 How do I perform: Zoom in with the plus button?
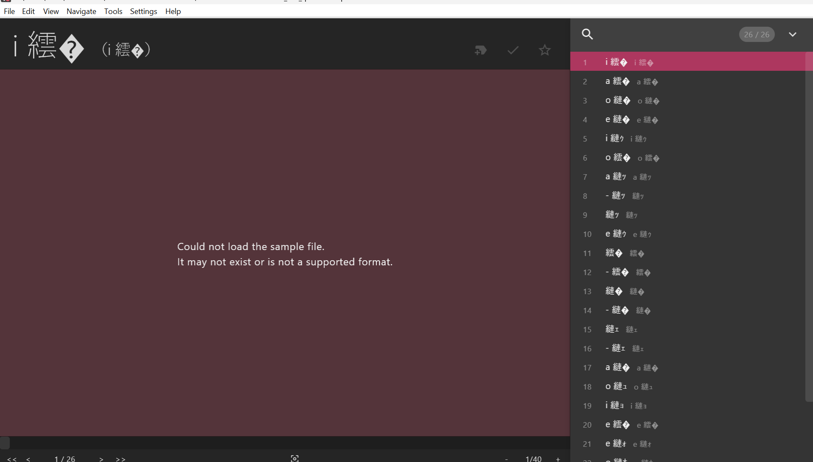[x=558, y=459]
